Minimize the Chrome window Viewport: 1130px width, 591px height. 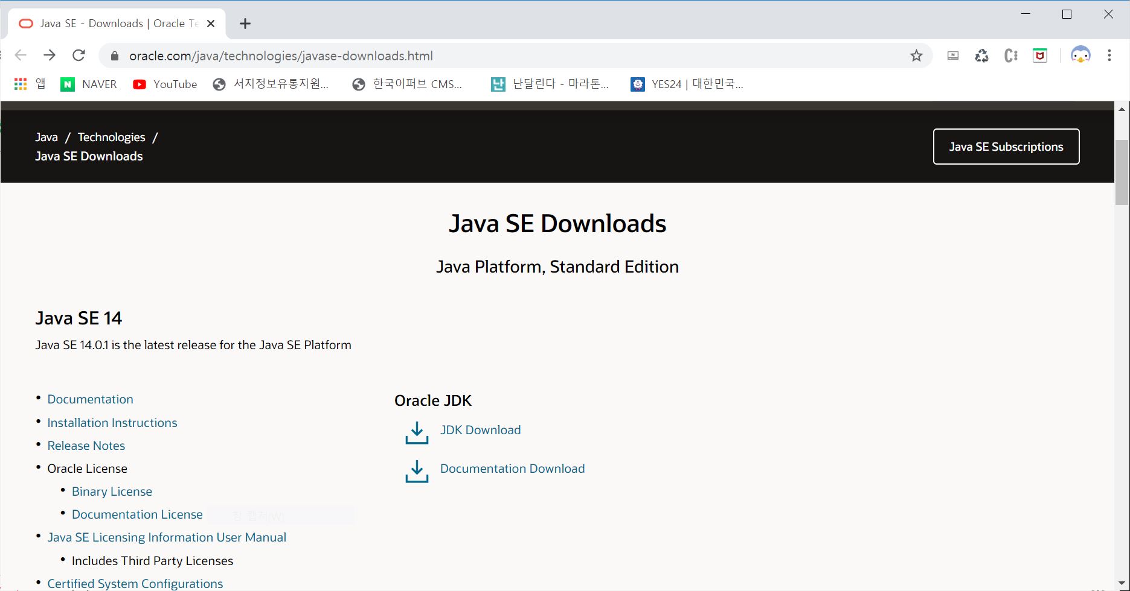[x=1026, y=14]
